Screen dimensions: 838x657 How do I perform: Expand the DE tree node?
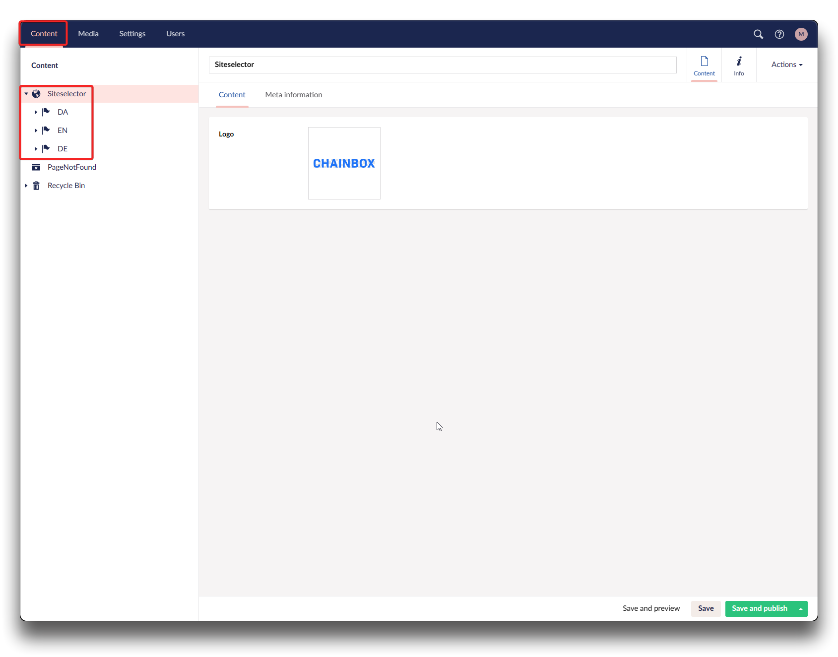(36, 149)
